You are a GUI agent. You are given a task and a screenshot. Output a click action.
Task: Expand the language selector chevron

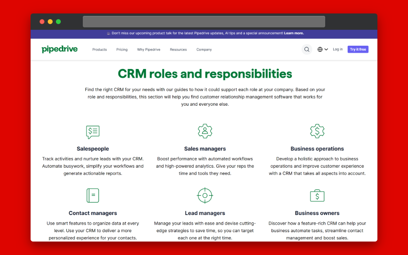326,49
